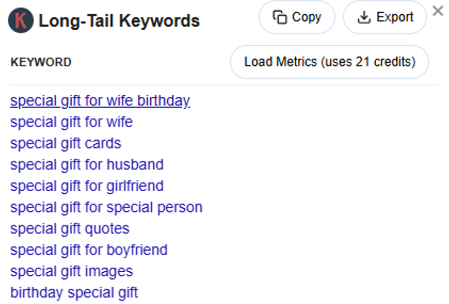Image resolution: width=449 pixels, height=304 pixels.
Task: Open the 'special gift for wife birthday' link
Action: click(x=100, y=100)
